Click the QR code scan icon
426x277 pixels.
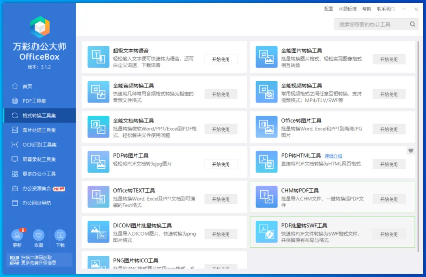click(15, 260)
